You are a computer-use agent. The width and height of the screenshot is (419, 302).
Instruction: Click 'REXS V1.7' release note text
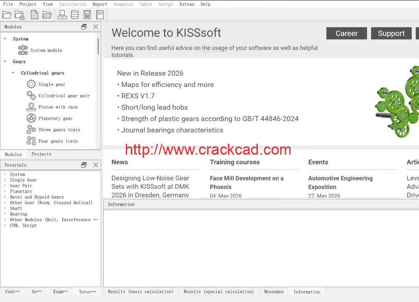[x=138, y=96]
